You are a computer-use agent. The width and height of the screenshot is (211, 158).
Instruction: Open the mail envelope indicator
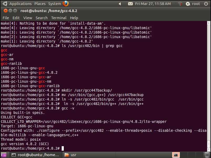tap(130, 4)
